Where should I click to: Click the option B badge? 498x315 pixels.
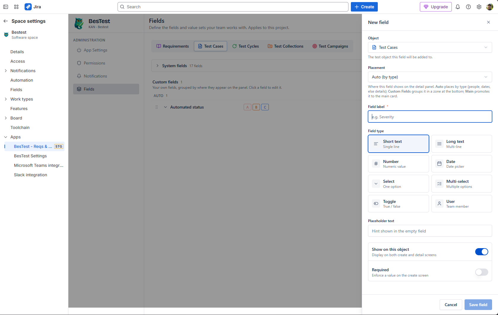256,107
